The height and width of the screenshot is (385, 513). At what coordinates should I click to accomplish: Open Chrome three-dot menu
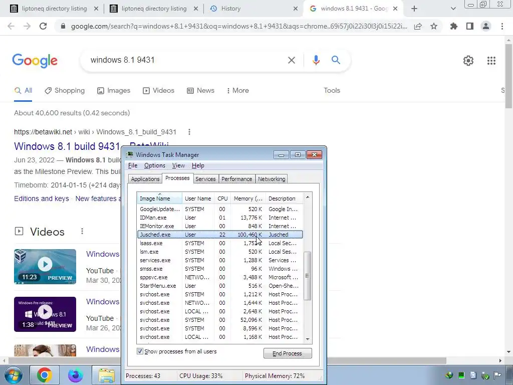click(x=502, y=26)
